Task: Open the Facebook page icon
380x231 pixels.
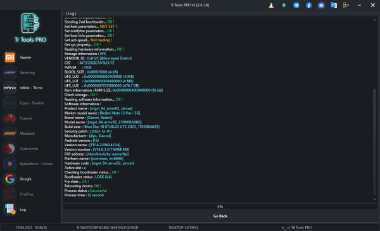Action: coord(309,5)
